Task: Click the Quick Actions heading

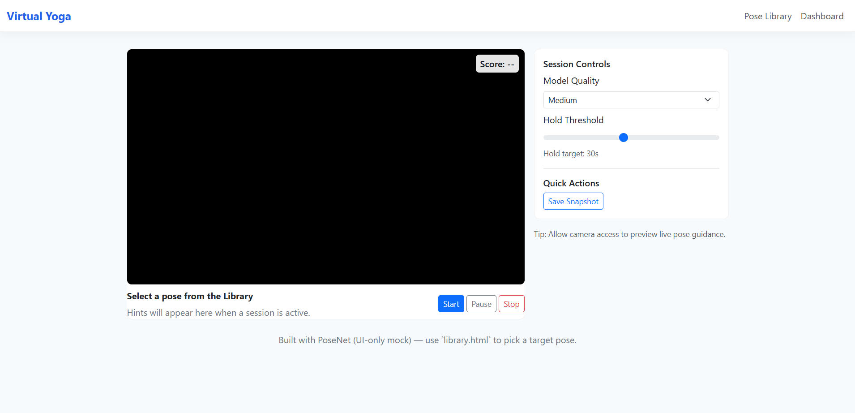Action: [571, 183]
